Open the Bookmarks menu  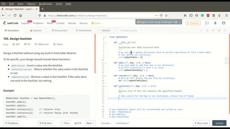point(46,4)
